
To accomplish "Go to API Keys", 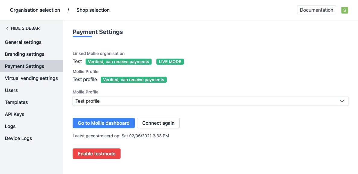I will tap(14, 114).
